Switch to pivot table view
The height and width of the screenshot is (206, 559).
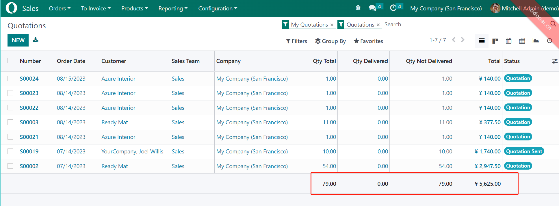click(522, 41)
